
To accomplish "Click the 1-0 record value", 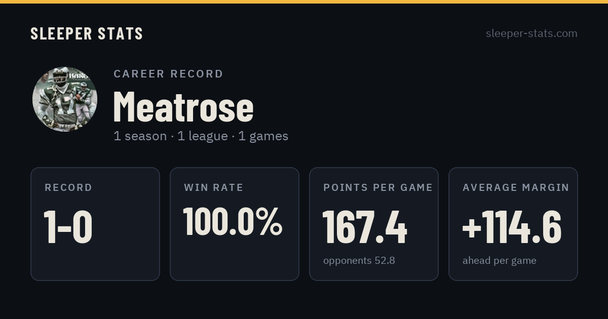I will tap(68, 227).
